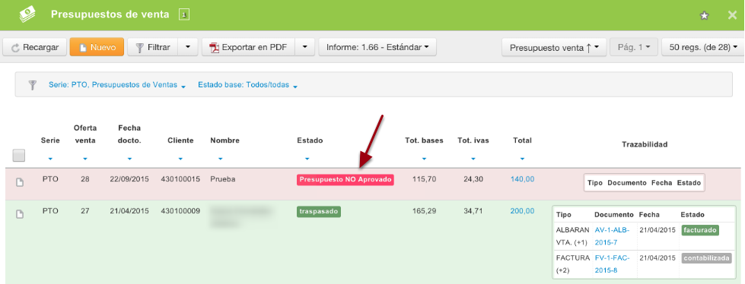Click the value 165,29 in Tot. bases
745x284 pixels.
point(425,211)
